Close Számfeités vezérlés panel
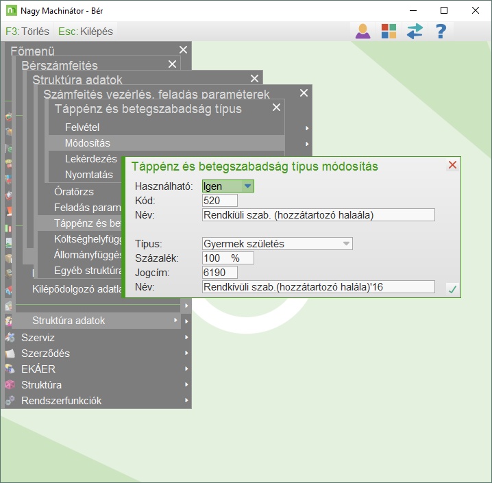 [304, 93]
